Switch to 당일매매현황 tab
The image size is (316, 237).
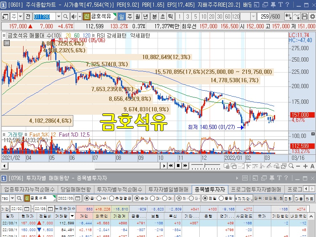pyautogui.click(x=76, y=189)
